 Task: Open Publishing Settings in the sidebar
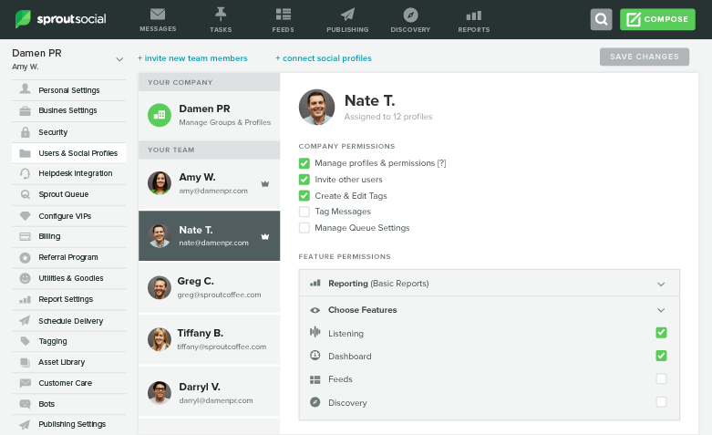click(69, 424)
